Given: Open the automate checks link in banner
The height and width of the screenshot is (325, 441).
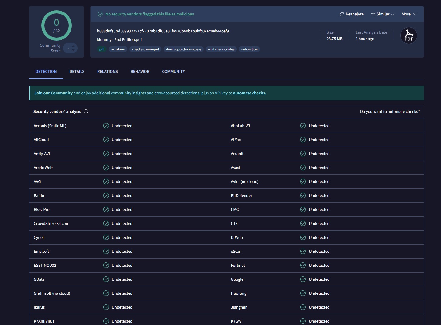Looking at the screenshot, I should click(250, 93).
